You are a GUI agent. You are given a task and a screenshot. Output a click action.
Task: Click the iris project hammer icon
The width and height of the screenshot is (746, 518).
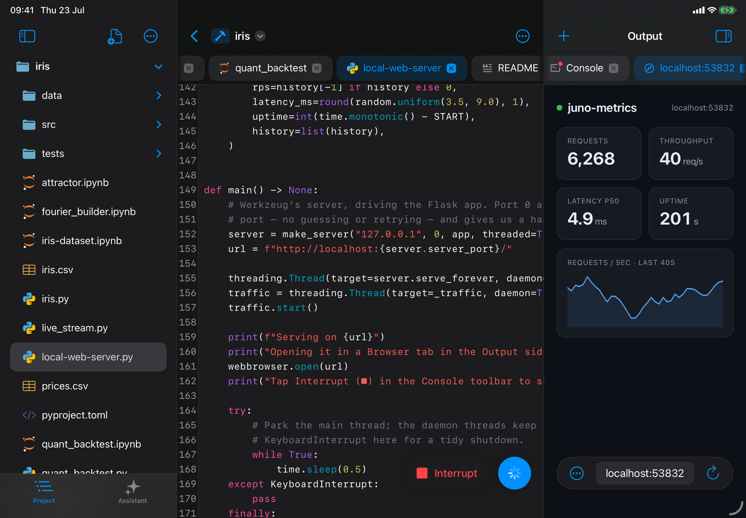[220, 36]
